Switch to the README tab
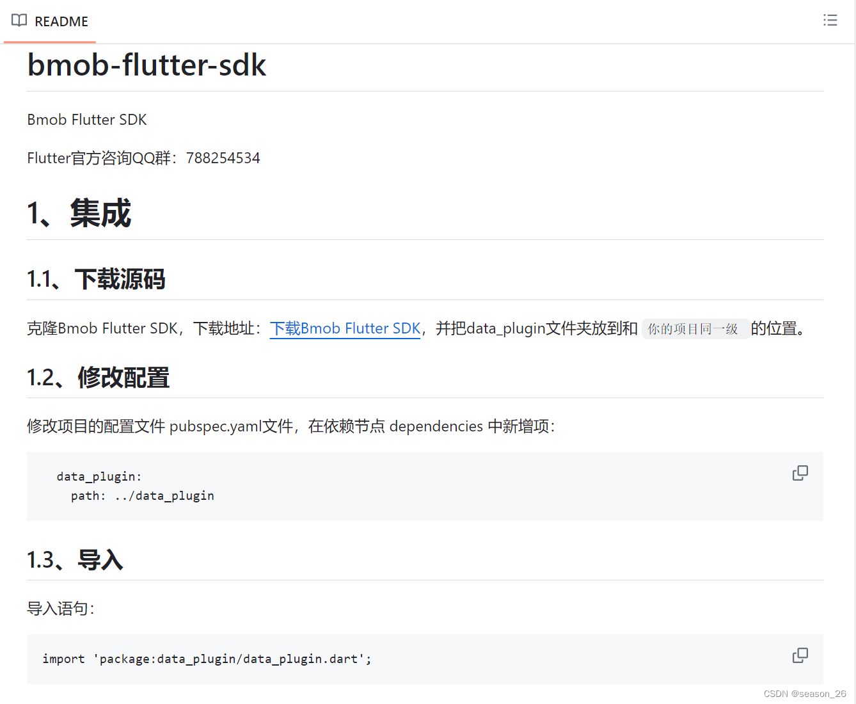 tap(49, 21)
